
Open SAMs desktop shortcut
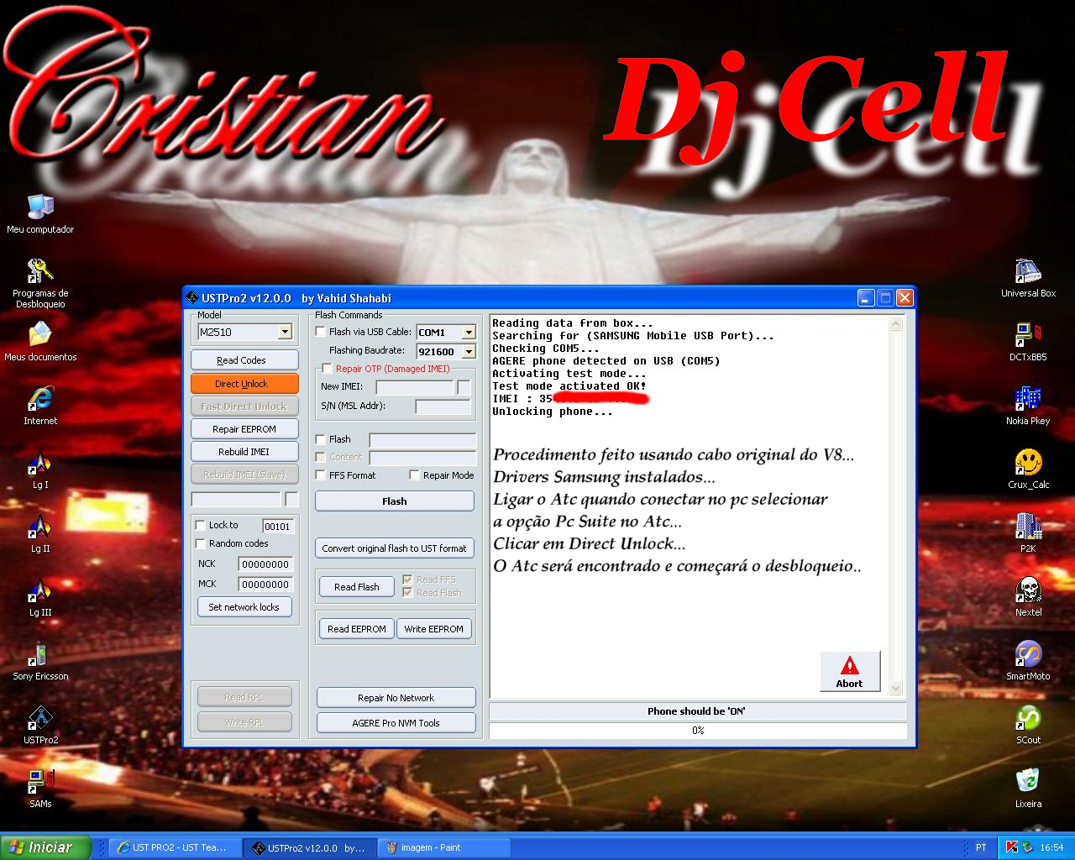[40, 788]
